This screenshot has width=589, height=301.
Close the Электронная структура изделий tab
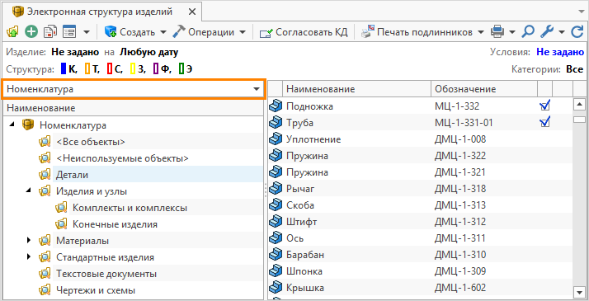click(192, 12)
